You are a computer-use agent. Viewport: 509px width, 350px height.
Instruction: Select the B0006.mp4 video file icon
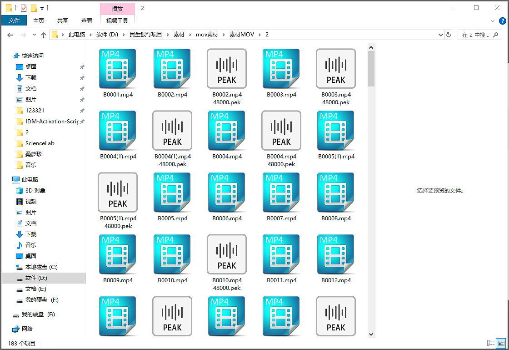pyautogui.click(x=227, y=193)
